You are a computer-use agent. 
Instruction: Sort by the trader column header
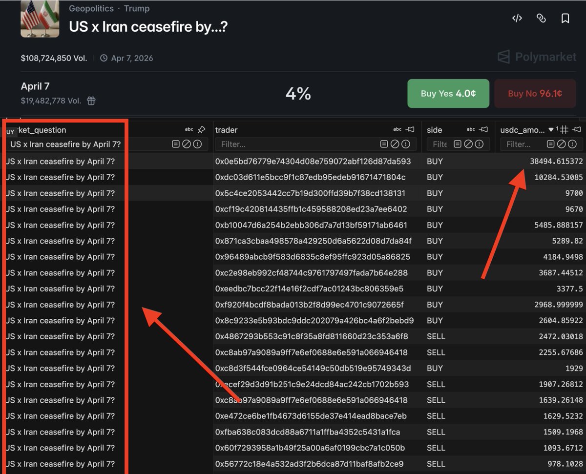click(x=227, y=130)
